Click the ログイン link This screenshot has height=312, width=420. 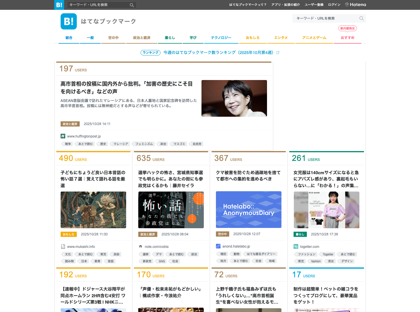point(334,5)
